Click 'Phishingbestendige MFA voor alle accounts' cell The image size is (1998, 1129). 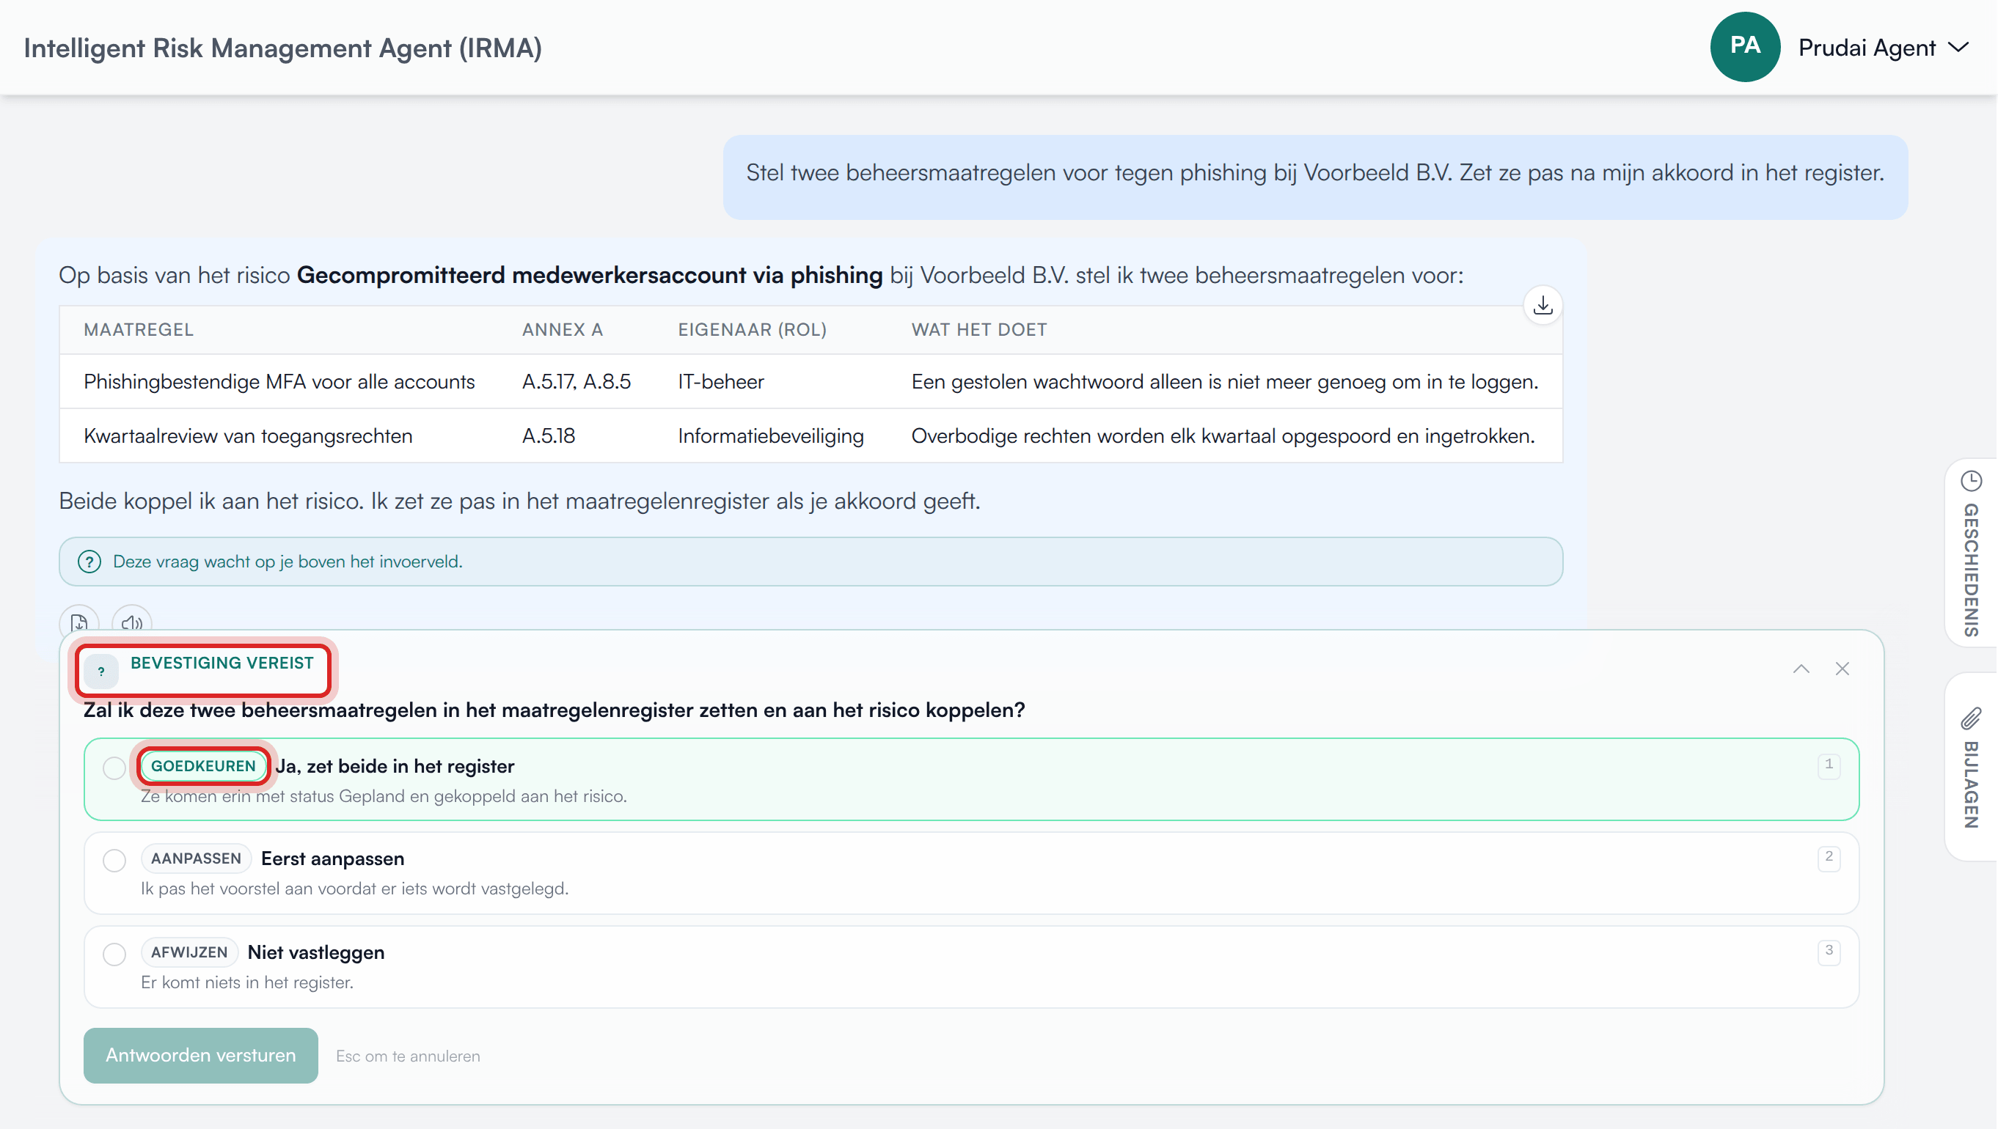pos(279,381)
